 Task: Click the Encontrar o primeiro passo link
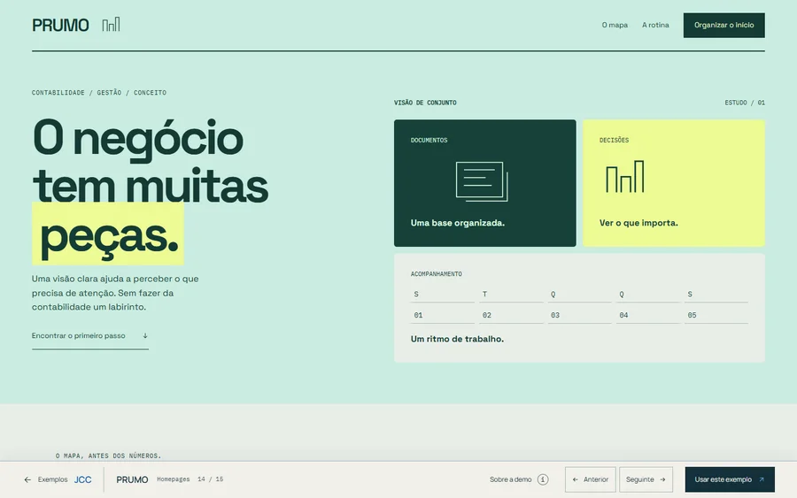coord(90,336)
